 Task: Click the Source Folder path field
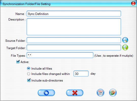(74, 40)
